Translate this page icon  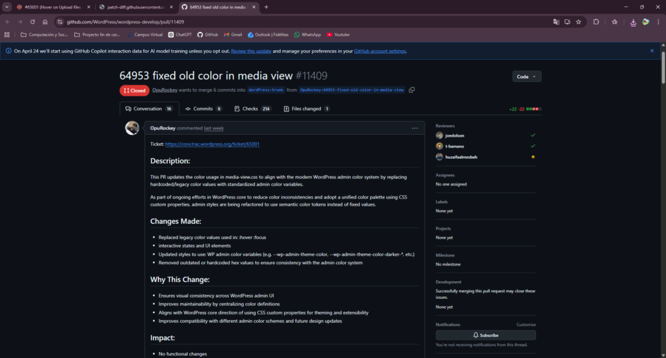tap(556, 21)
